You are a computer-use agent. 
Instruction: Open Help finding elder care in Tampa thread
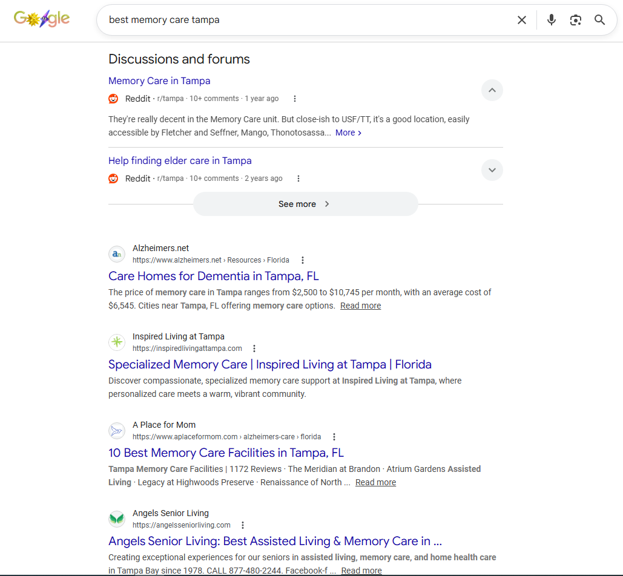[x=180, y=161]
